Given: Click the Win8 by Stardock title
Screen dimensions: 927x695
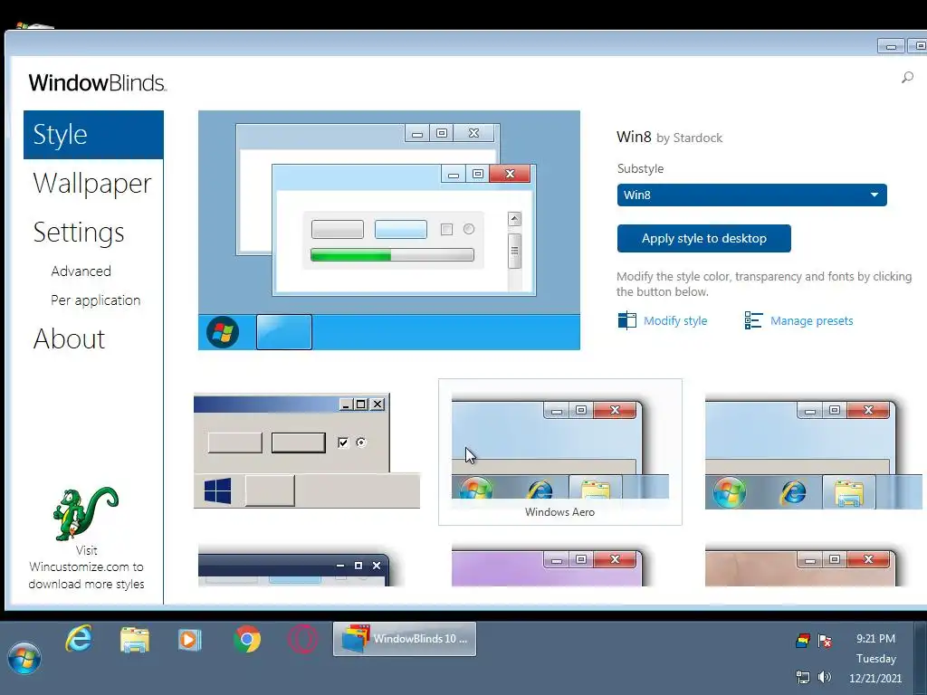Looking at the screenshot, I should click(x=669, y=138).
